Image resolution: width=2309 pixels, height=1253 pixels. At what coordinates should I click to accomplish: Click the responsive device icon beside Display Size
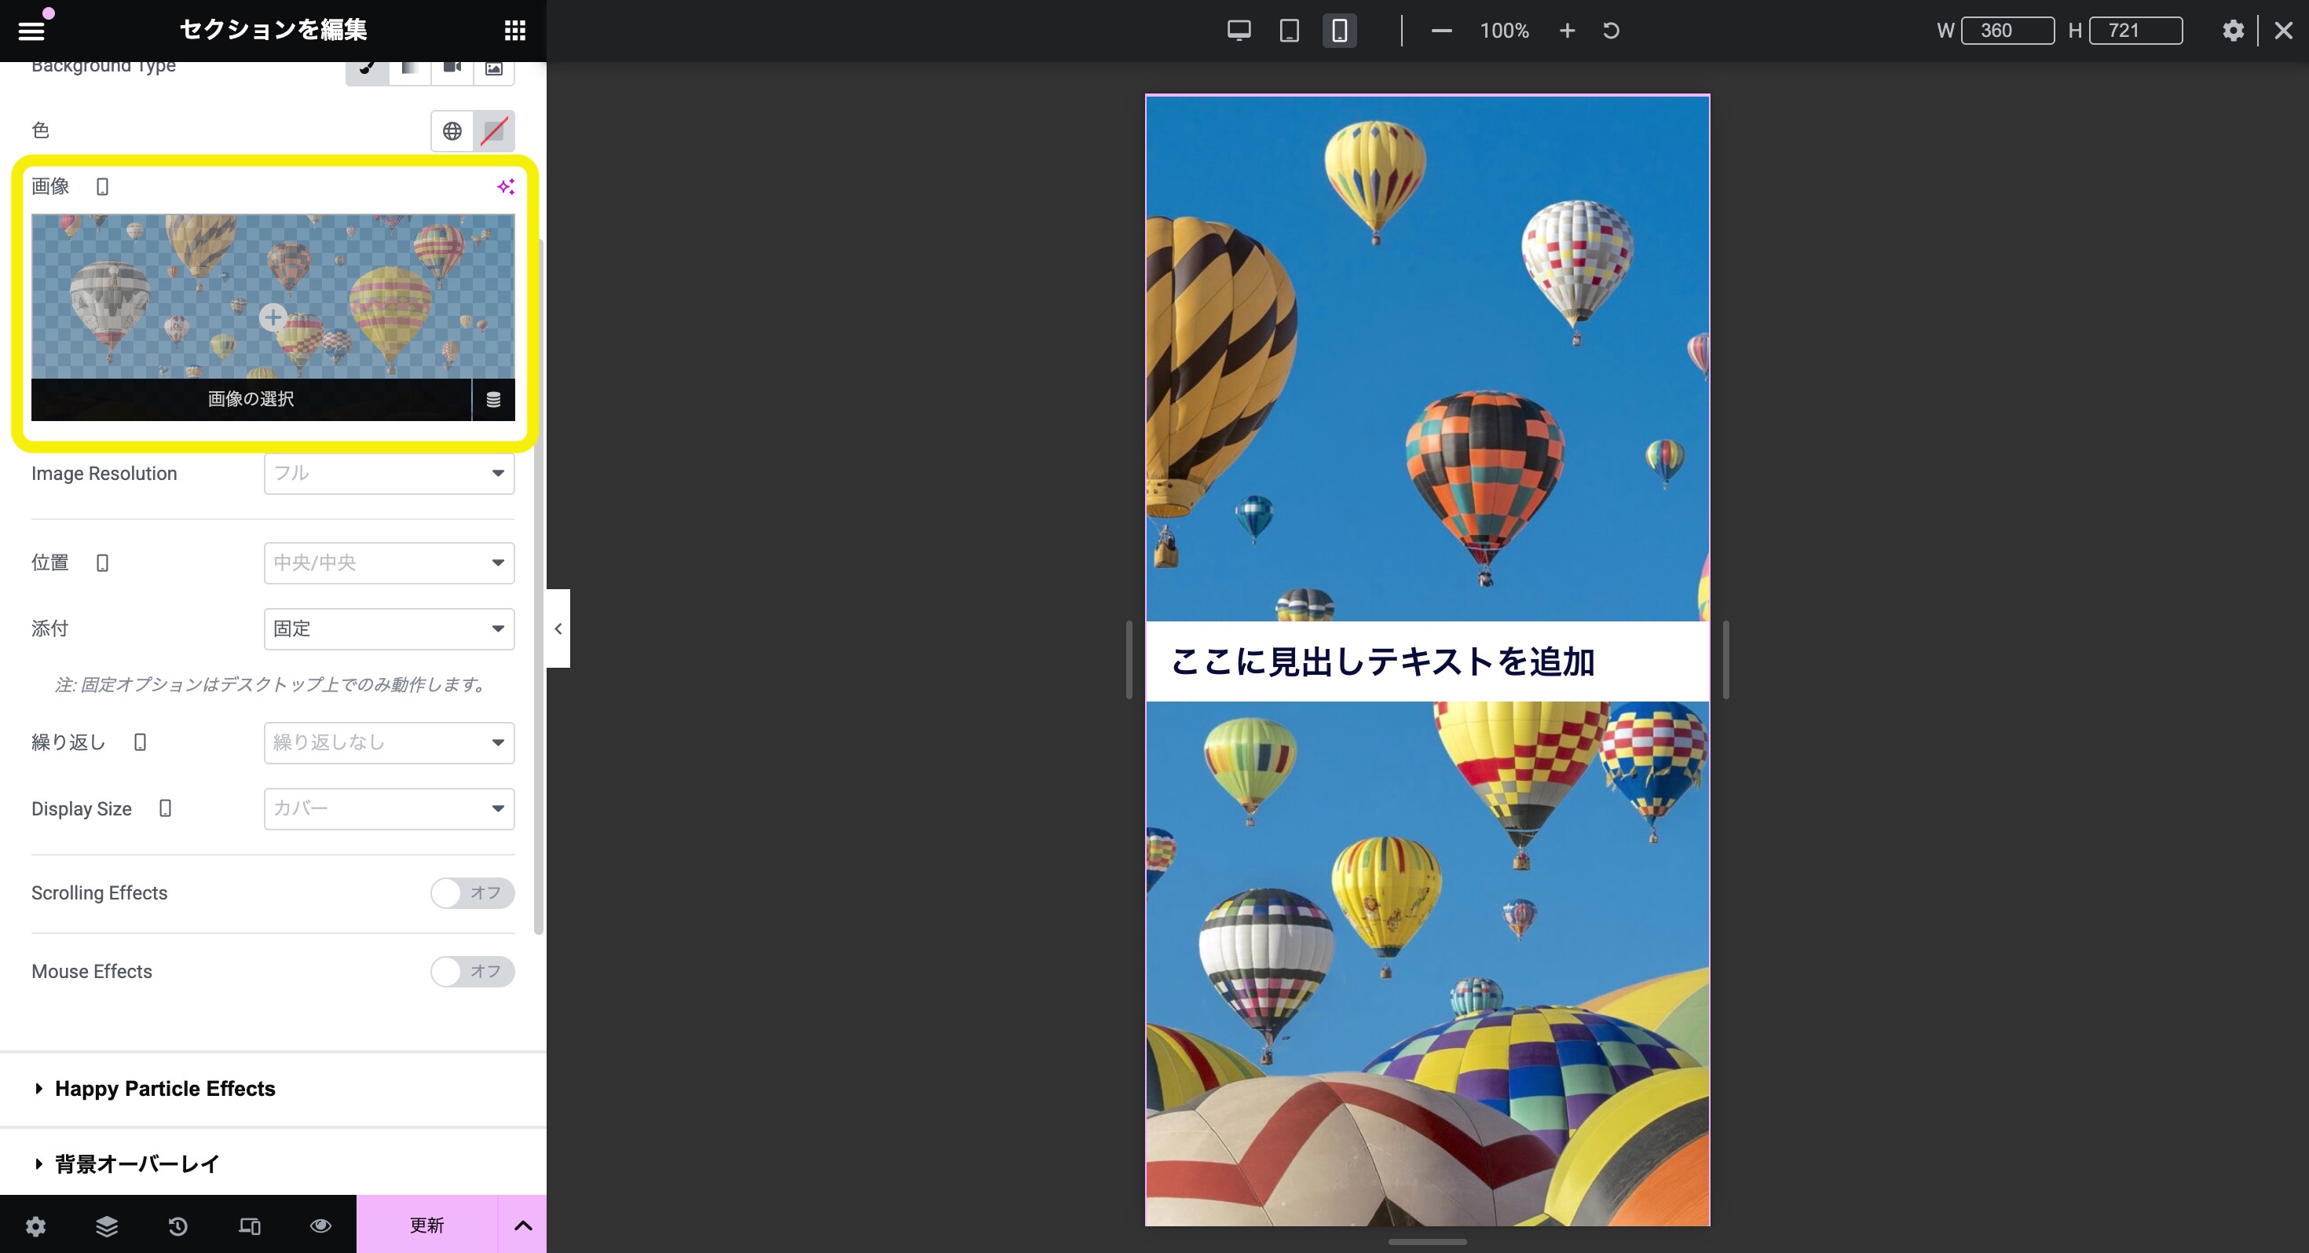pyautogui.click(x=165, y=808)
